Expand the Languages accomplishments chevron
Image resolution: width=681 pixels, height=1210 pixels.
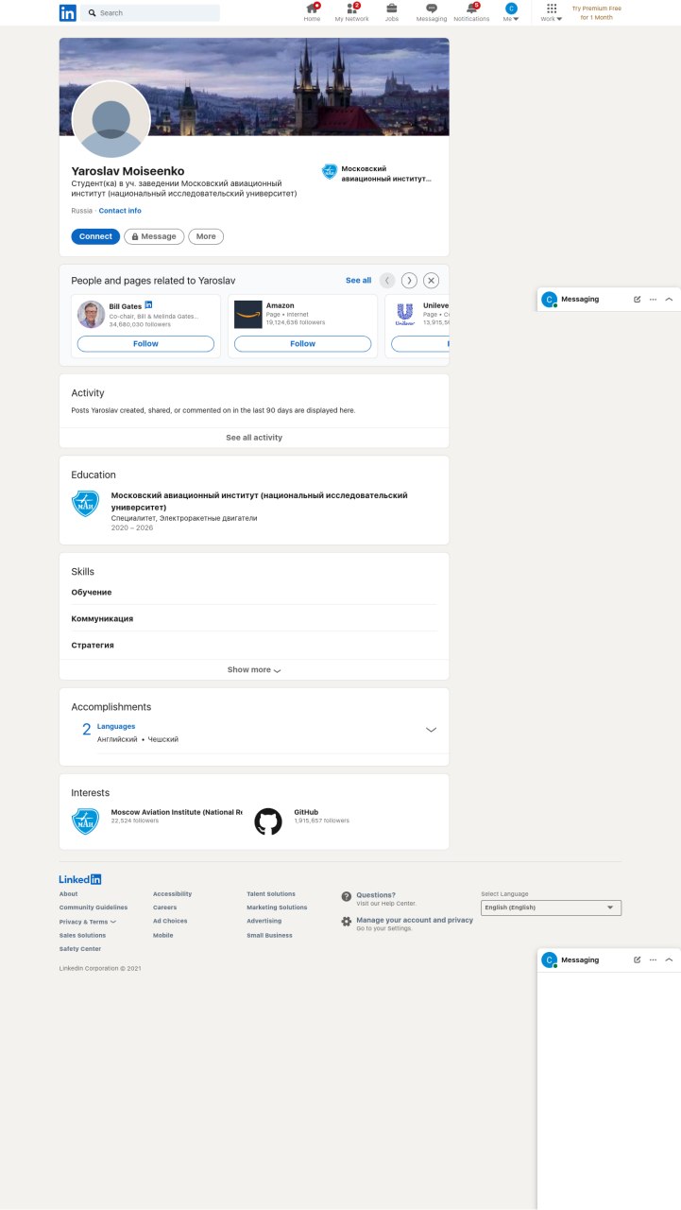[x=431, y=730]
